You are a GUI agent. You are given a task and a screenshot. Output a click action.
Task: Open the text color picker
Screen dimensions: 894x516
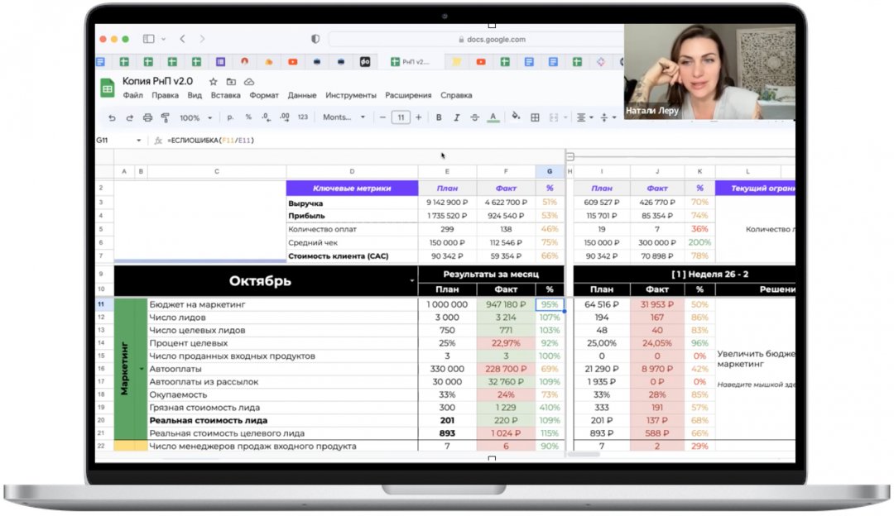[493, 117]
